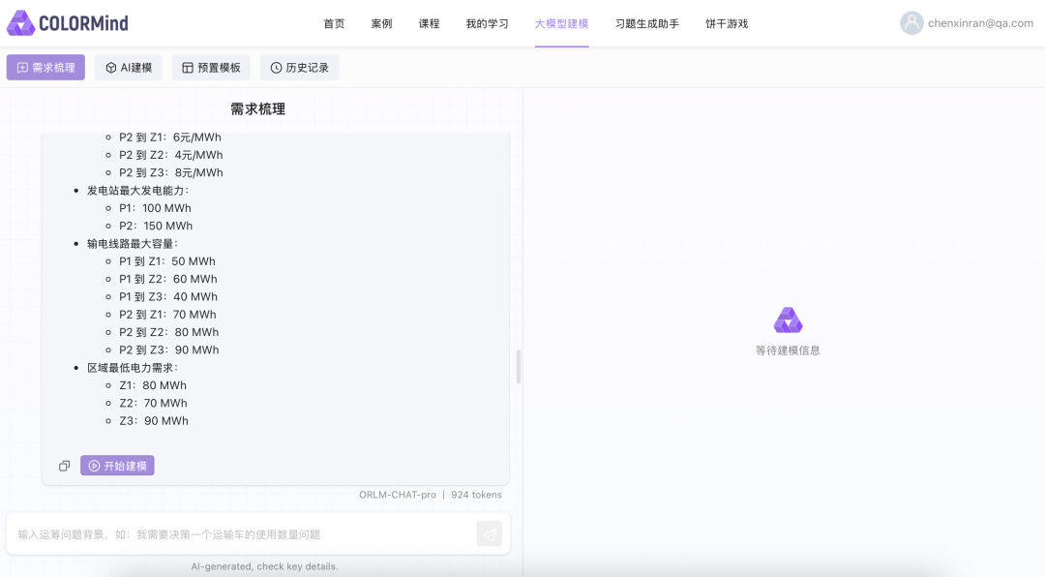
Task: Select text 'P1 到 Z1：50 MWh'
Action: 167,261
